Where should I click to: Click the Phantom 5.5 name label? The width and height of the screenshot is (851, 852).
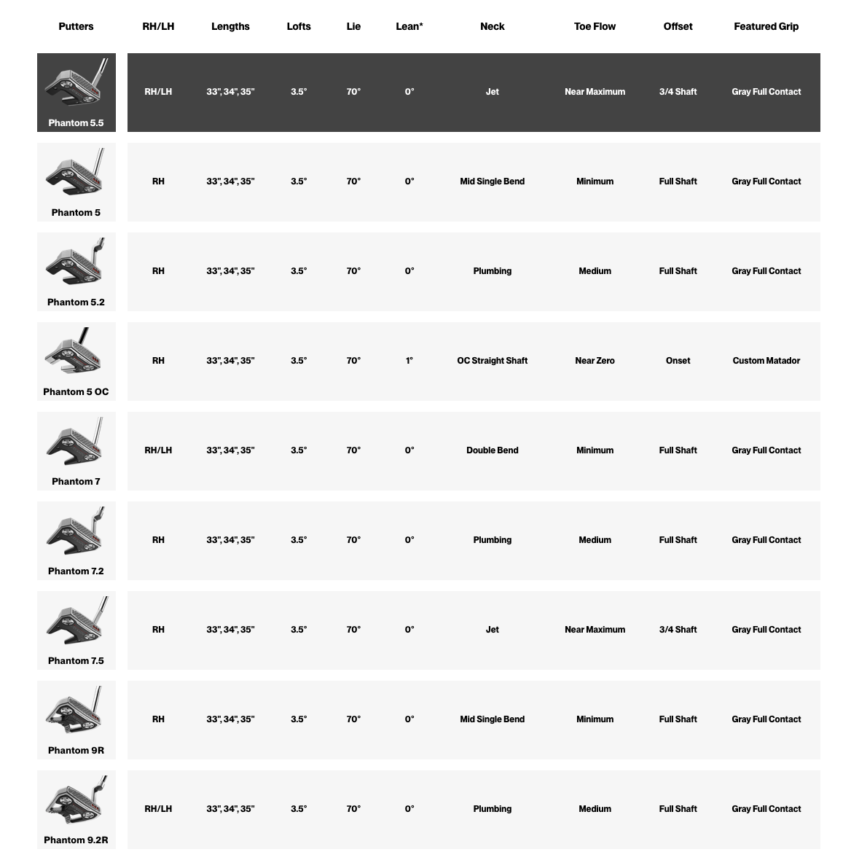76,123
